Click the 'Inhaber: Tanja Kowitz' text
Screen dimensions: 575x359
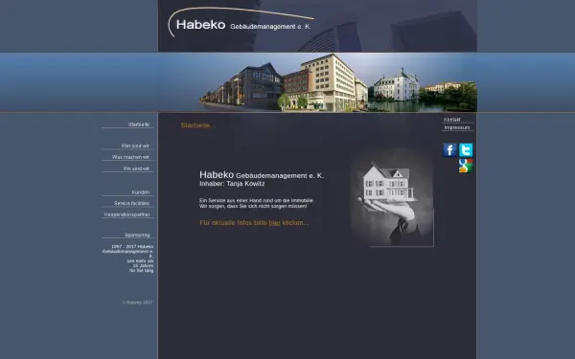coord(232,184)
